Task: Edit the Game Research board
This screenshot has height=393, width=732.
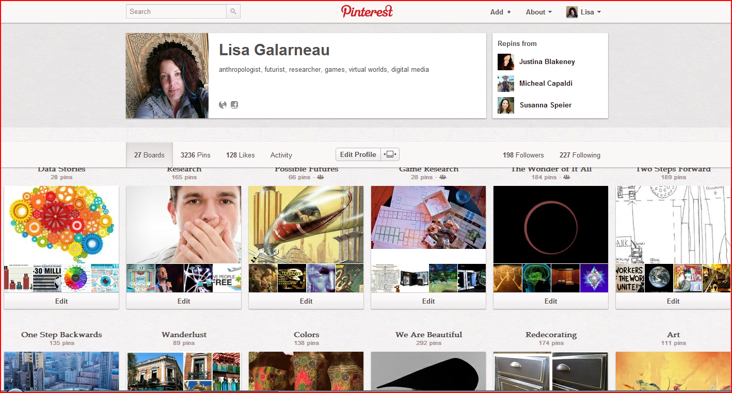Action: tap(428, 301)
